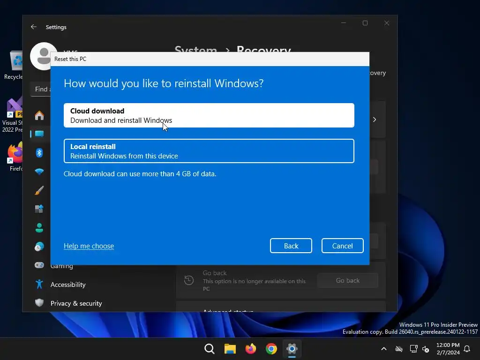Click the Settings gear on the taskbar

coord(292,349)
